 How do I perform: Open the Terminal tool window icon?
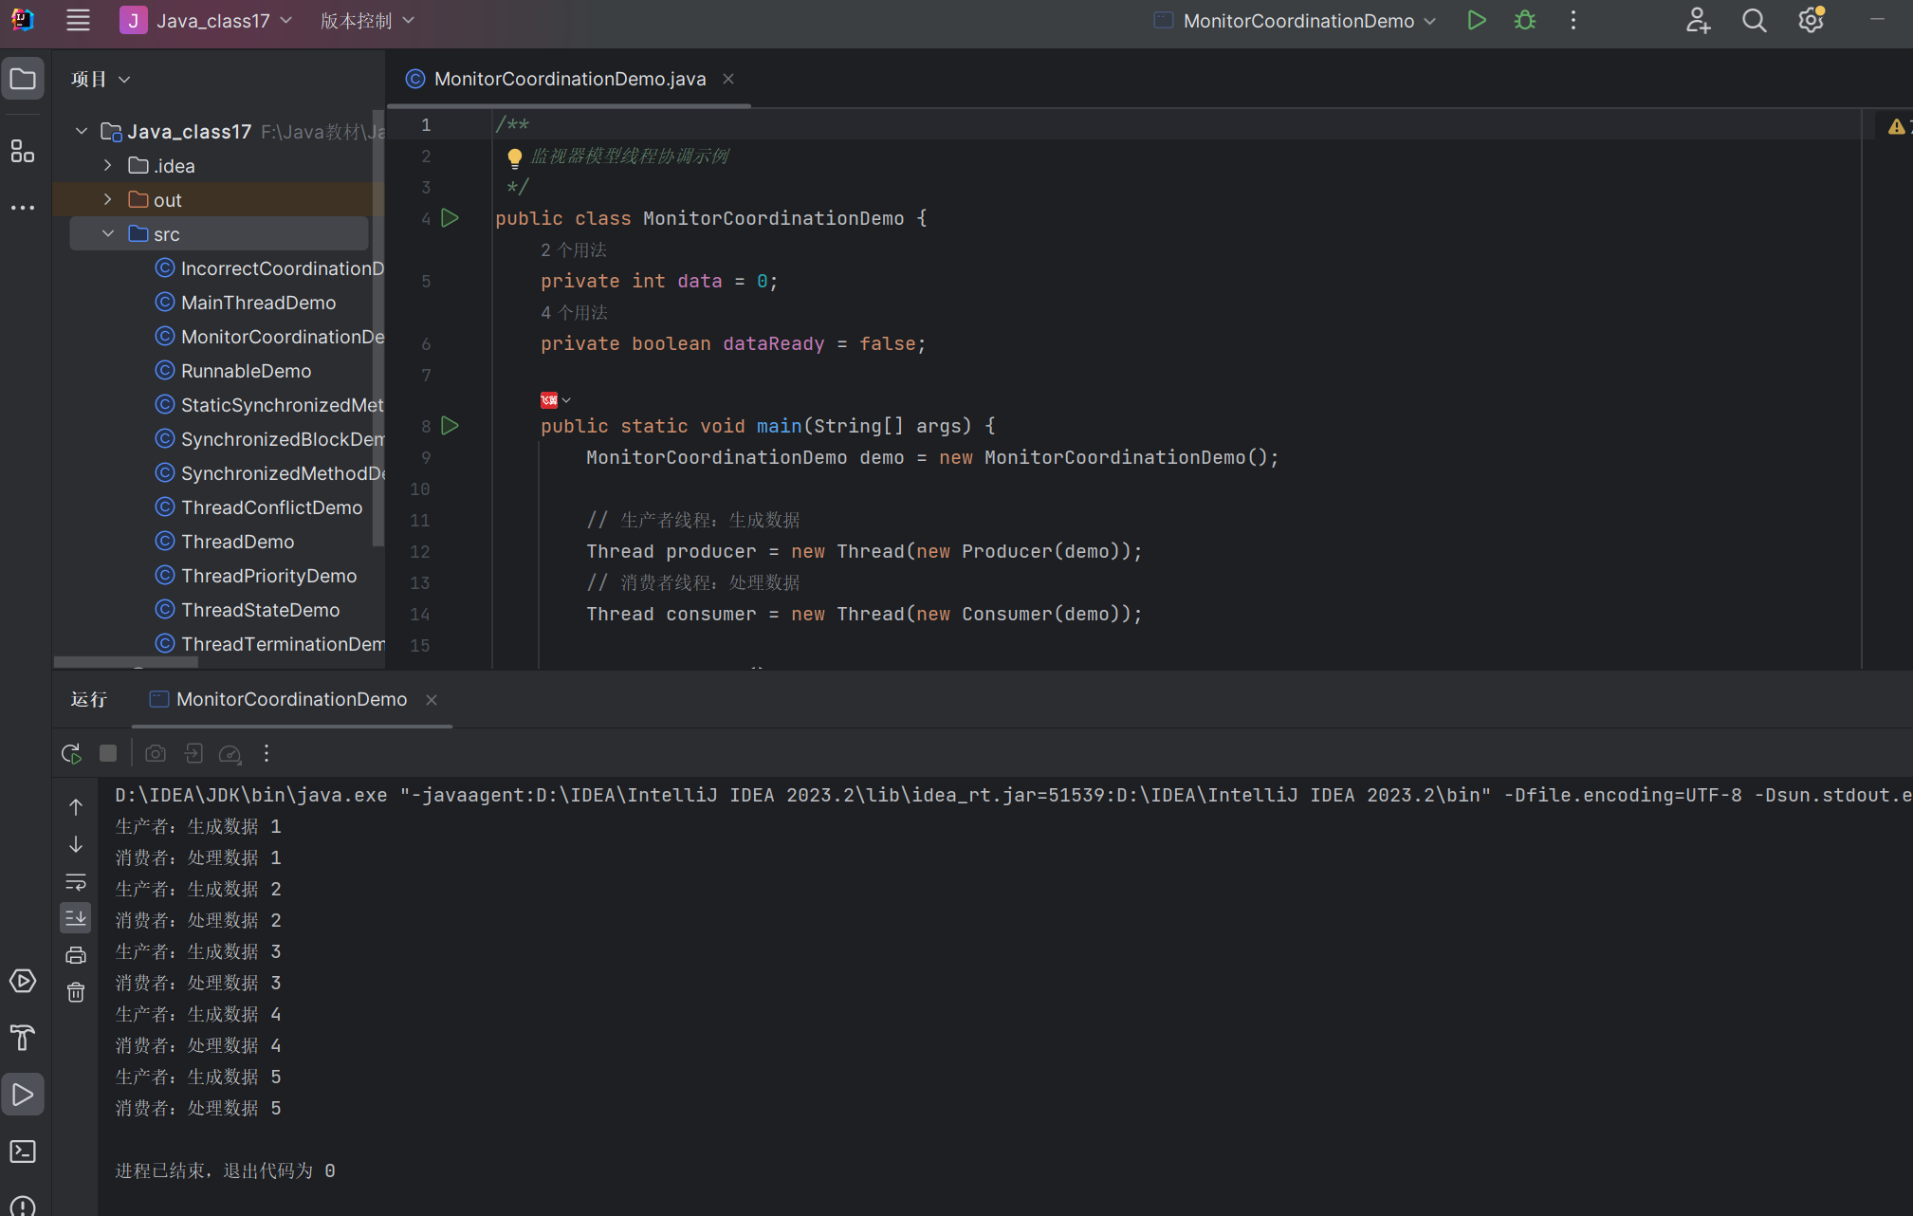coord(23,1152)
